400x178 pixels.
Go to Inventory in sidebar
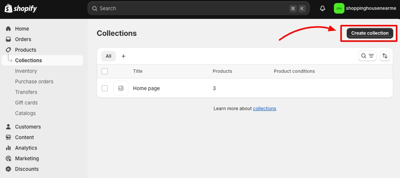(x=26, y=71)
